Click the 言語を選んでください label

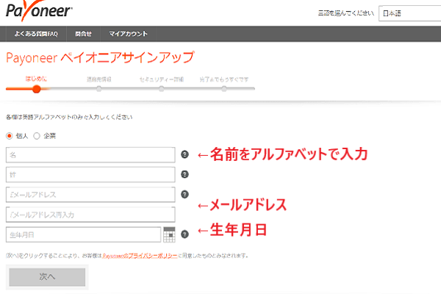point(346,13)
